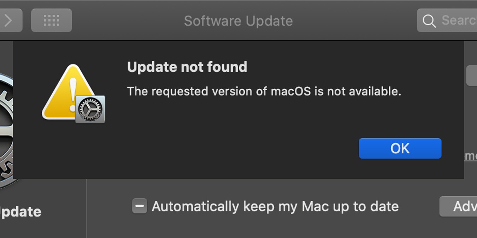Acknowledge the macOS availability error with OK

(x=400, y=148)
